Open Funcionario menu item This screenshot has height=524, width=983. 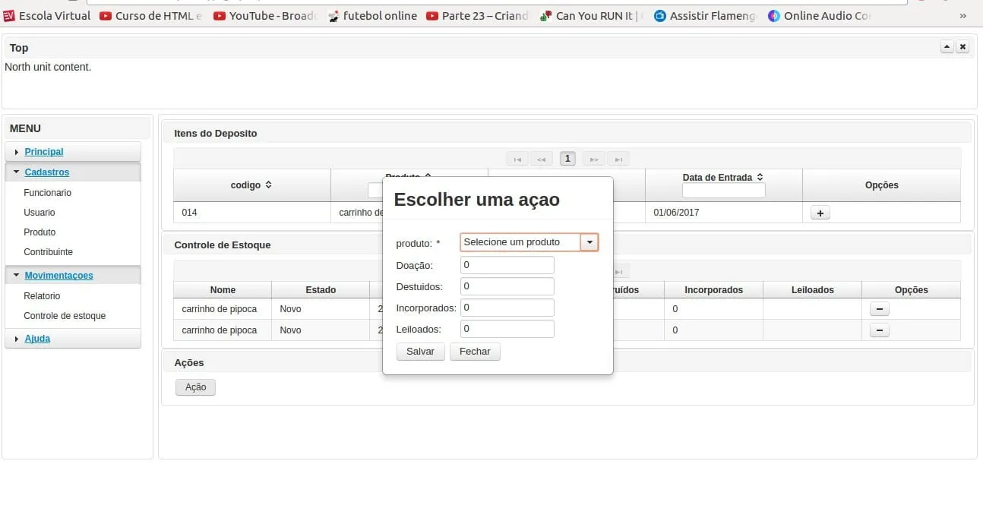(47, 193)
